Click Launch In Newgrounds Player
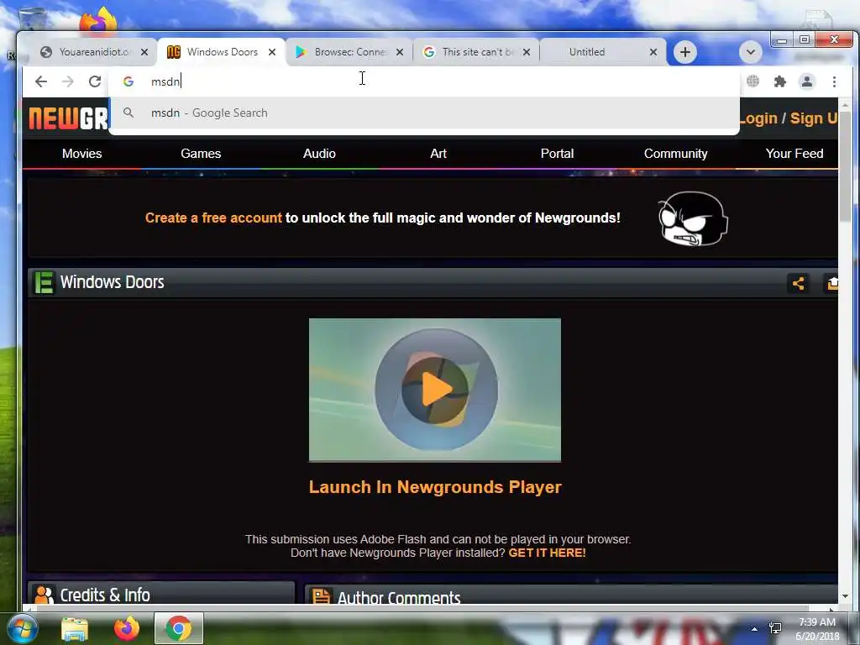This screenshot has height=645, width=860. click(x=435, y=487)
